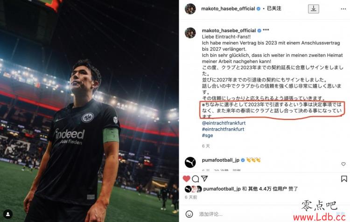Image resolution: width=350 pixels, height=222 pixels.
Task: Click 已关注 following button
Action: tap(274, 8)
